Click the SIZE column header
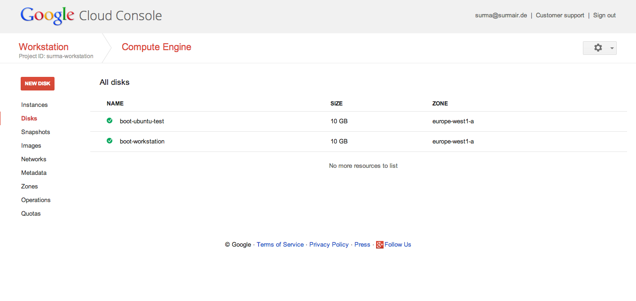This screenshot has height=301, width=636. 337,104
